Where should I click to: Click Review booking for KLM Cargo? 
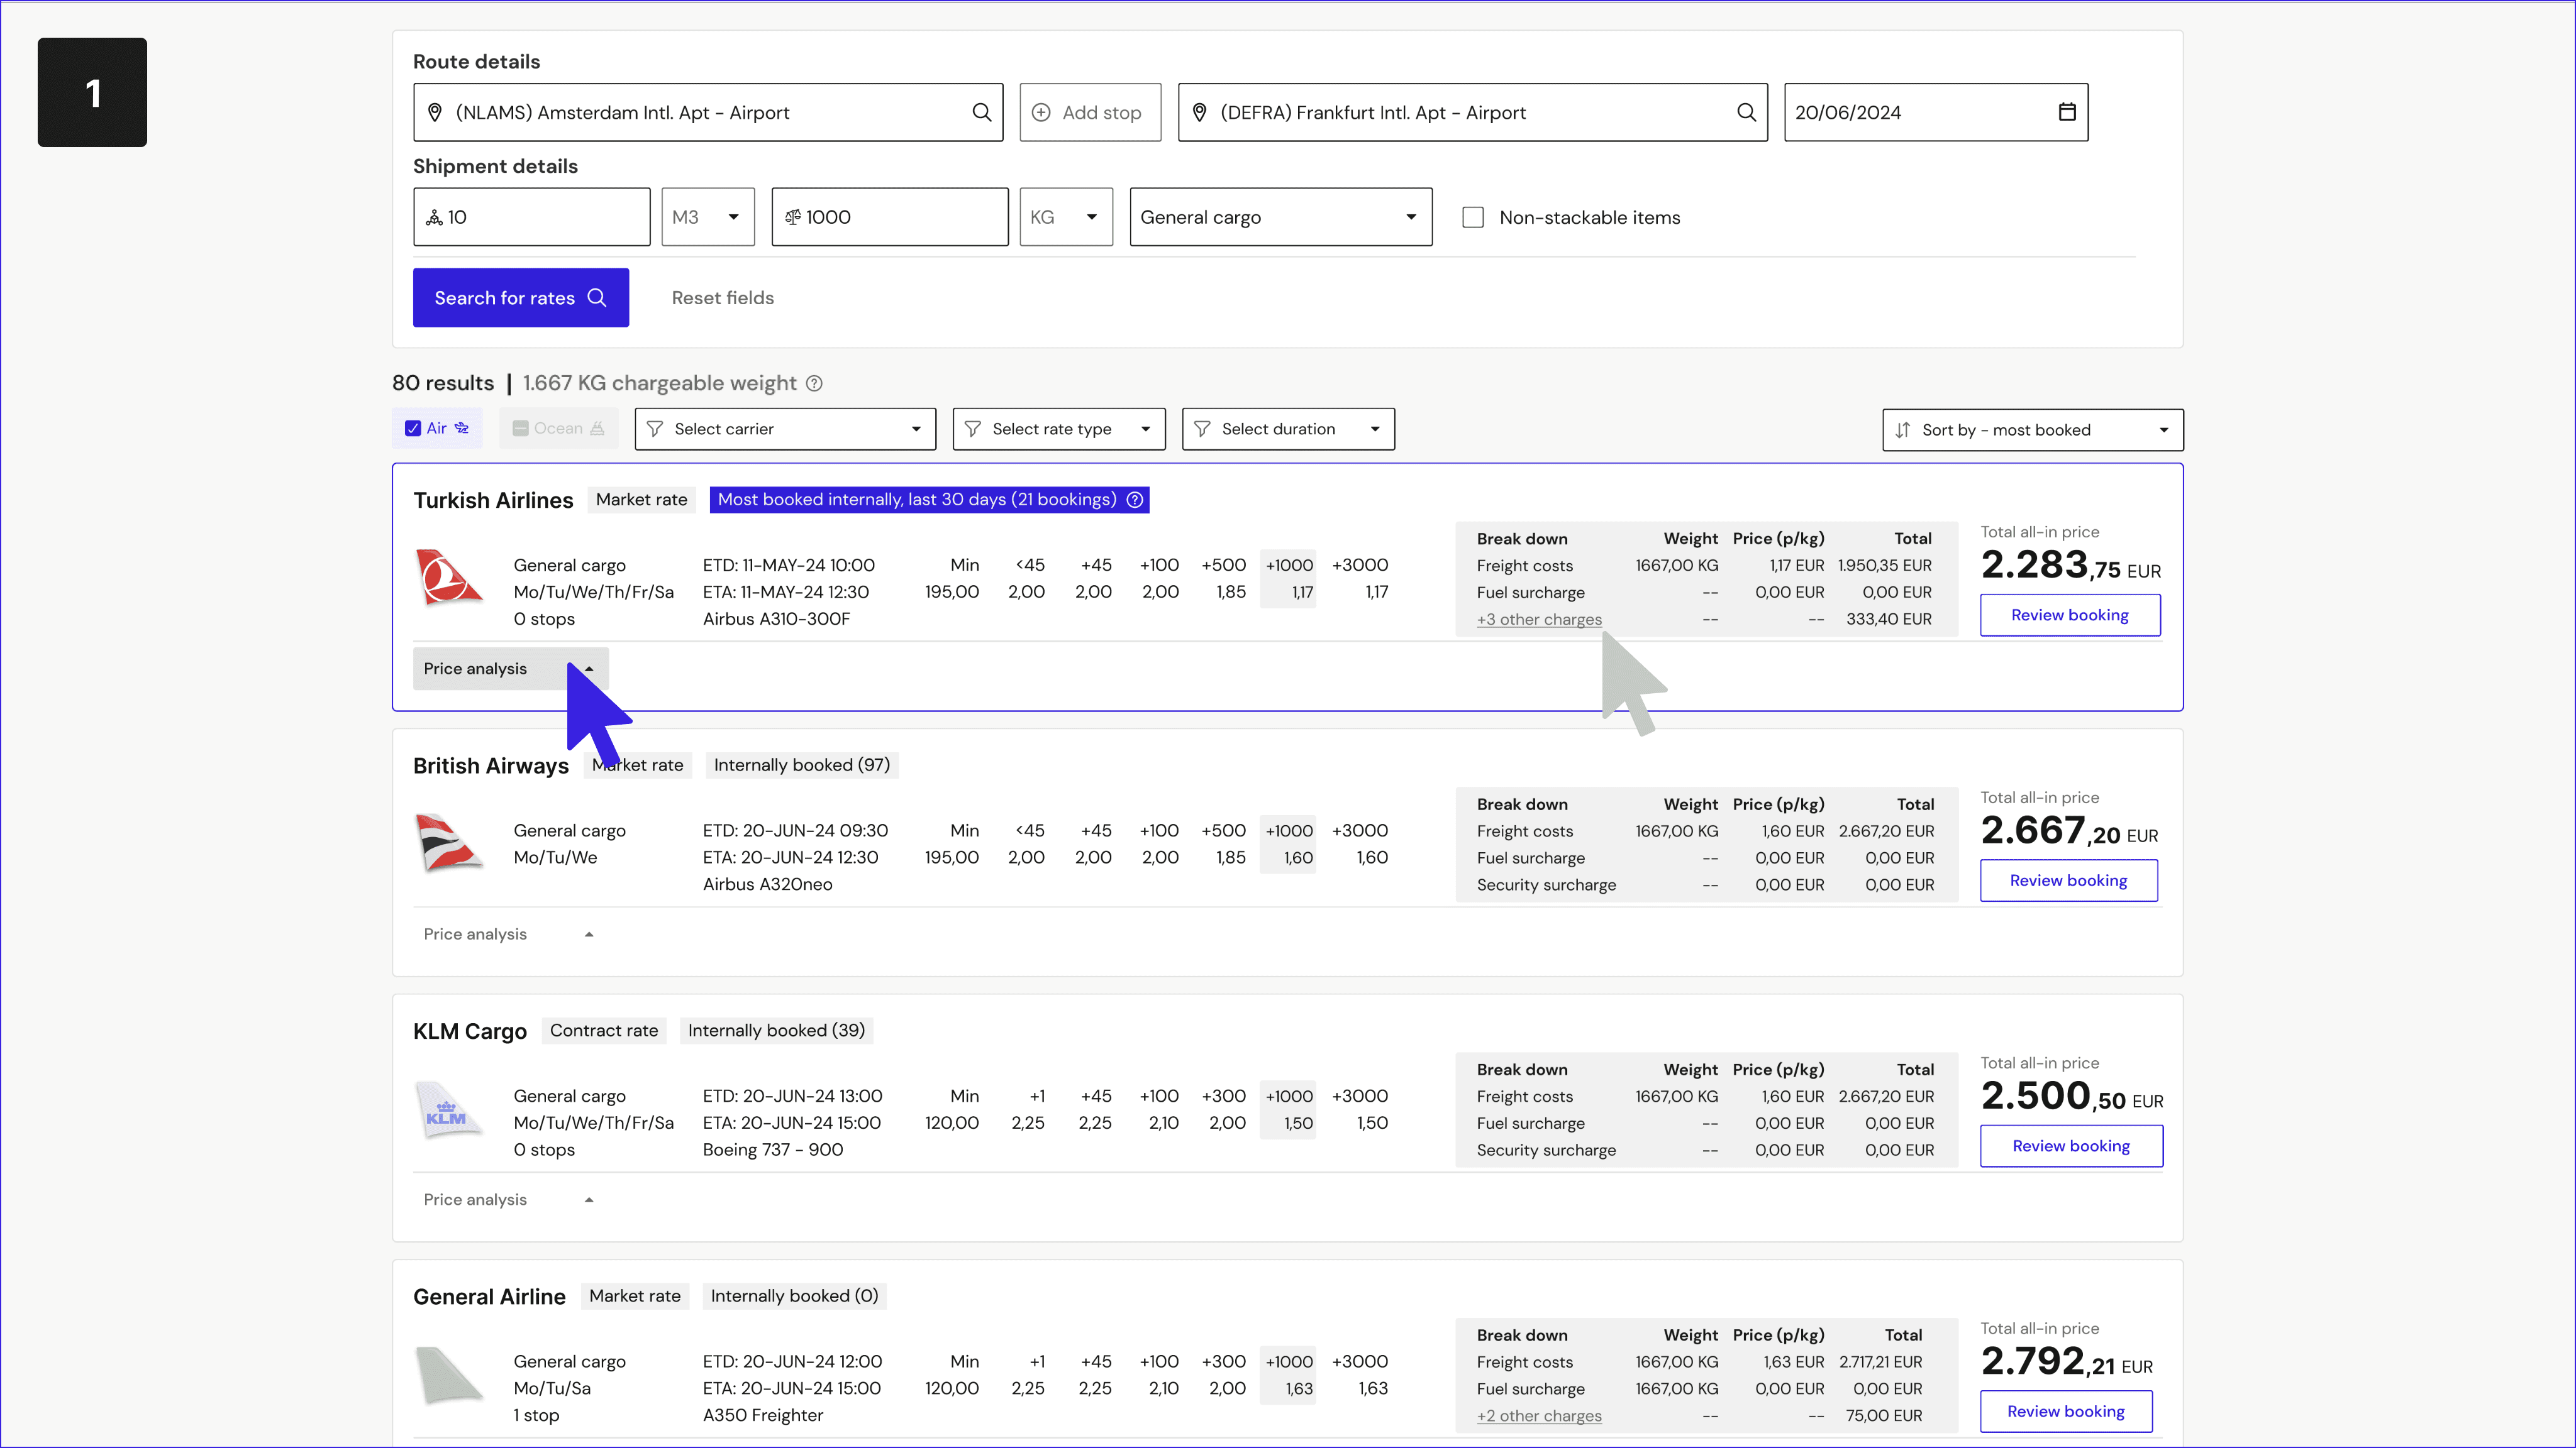(2070, 1146)
